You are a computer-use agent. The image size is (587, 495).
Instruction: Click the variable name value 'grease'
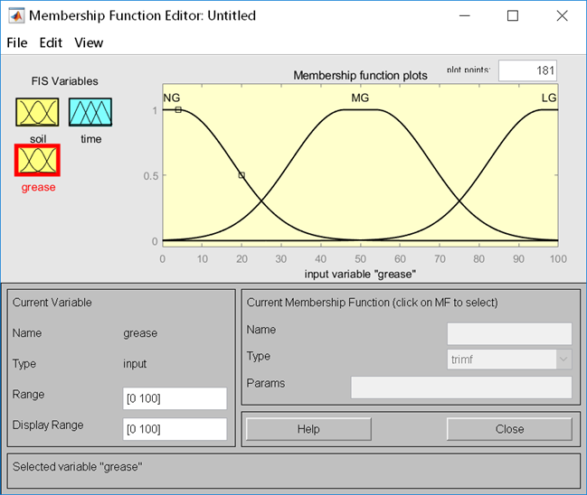click(140, 333)
